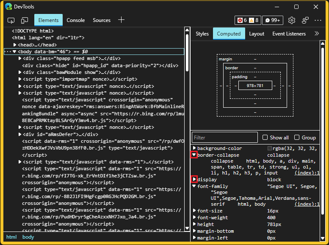Image resolution: width=329 pixels, height=245 pixels.
Task: Expand the div id aRmsDefer node
Action: (x=20, y=134)
